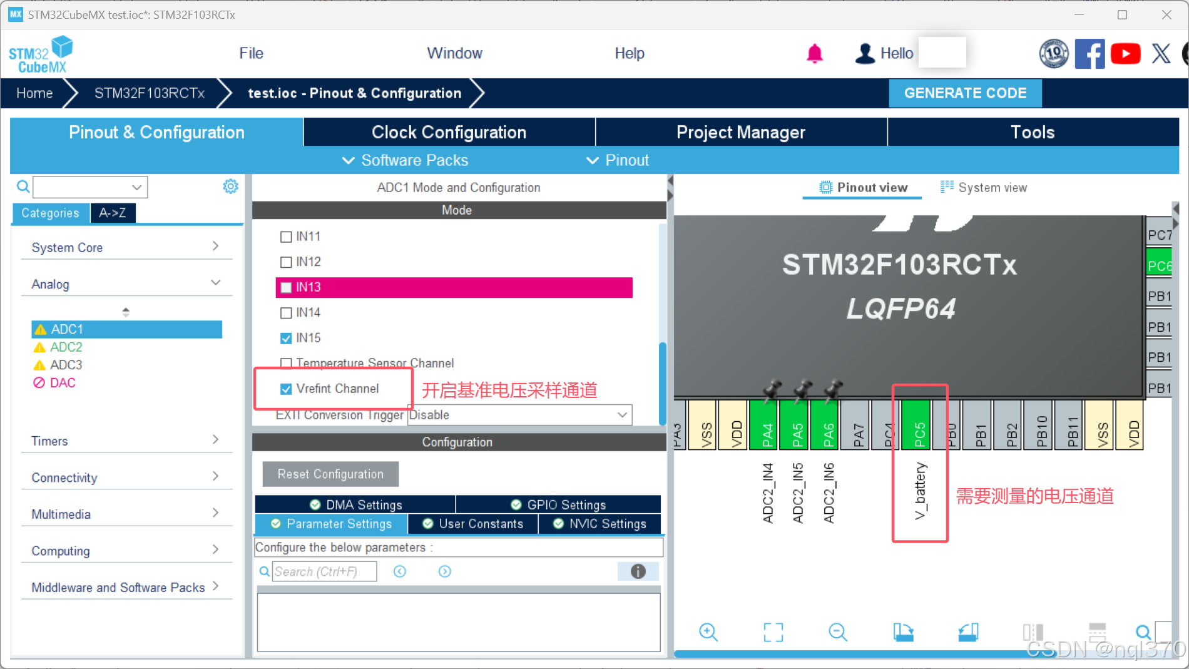1189x669 pixels.
Task: Click the GENERATE CODE button
Action: [965, 93]
